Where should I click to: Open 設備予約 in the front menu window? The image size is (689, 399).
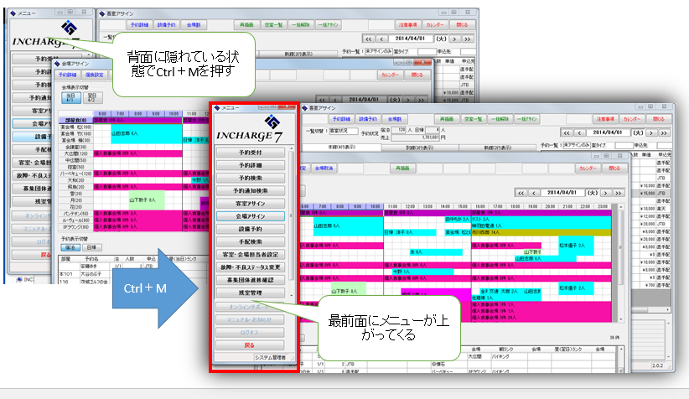pyautogui.click(x=250, y=229)
